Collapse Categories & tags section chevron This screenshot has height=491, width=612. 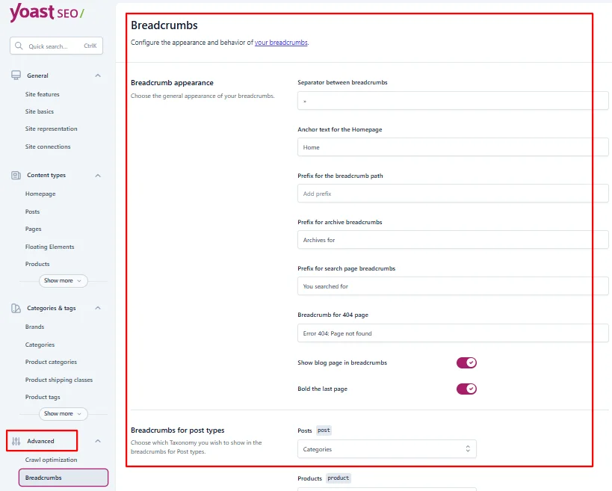98,308
